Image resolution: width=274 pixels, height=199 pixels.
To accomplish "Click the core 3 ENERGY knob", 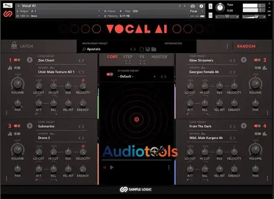I will click(83, 169).
